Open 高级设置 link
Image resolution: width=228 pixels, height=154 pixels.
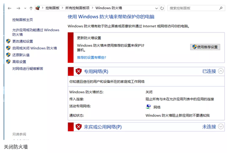tap(19, 62)
